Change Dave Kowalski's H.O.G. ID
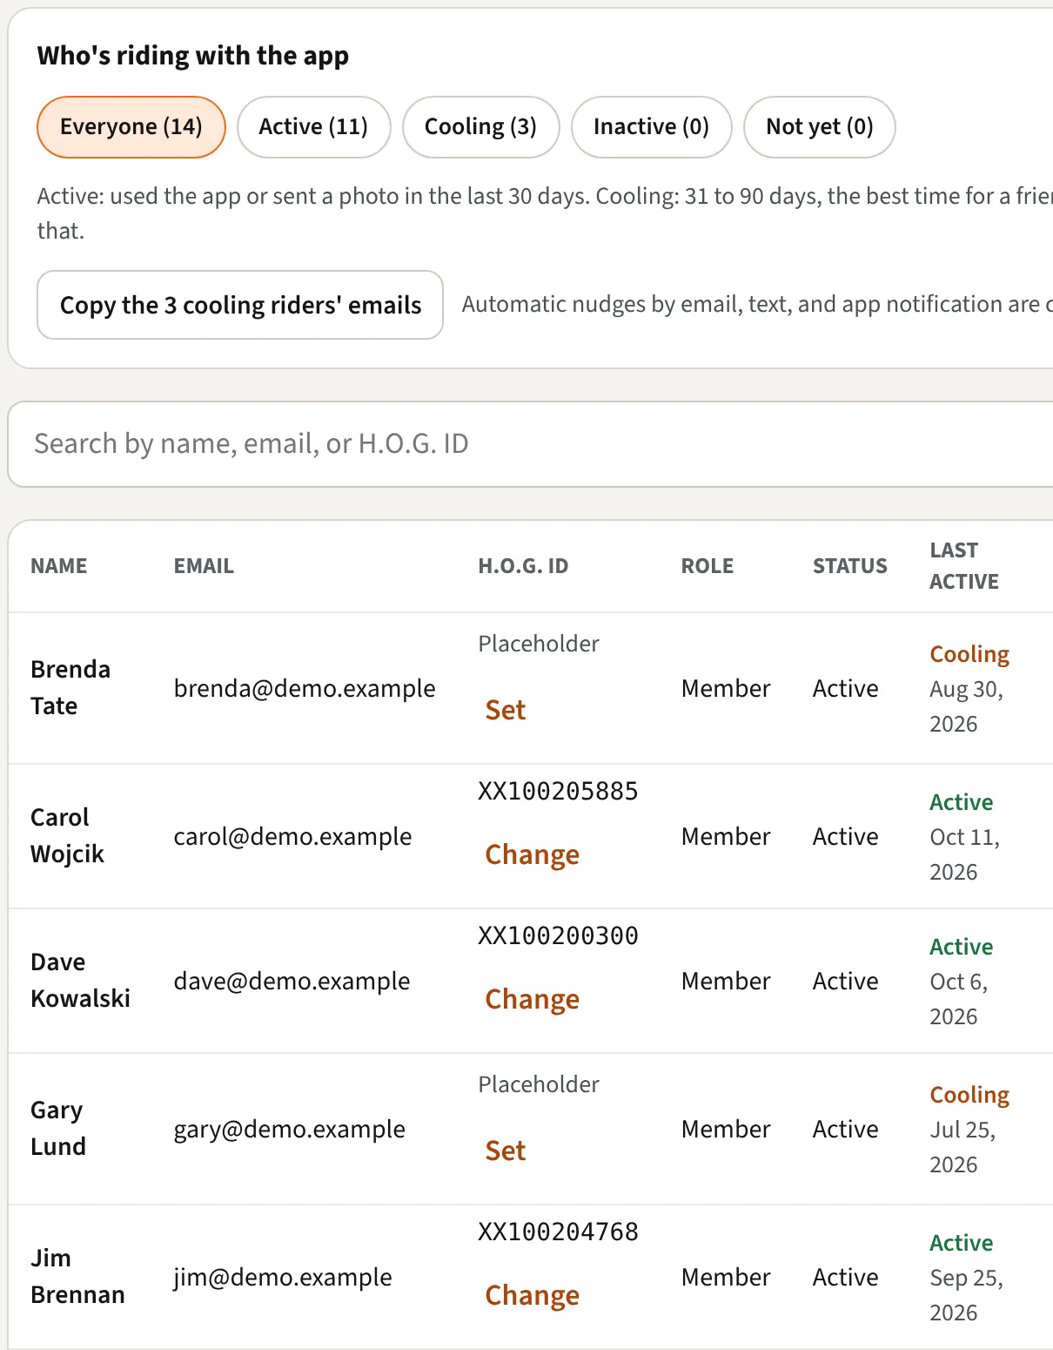This screenshot has height=1350, width=1053. click(532, 999)
